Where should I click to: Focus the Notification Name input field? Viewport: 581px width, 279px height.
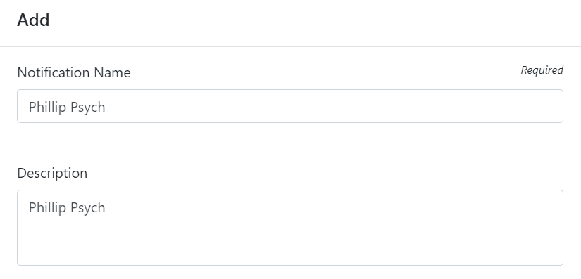pos(289,106)
